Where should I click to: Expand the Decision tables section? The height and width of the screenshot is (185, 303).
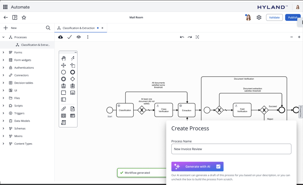[x=4, y=83]
